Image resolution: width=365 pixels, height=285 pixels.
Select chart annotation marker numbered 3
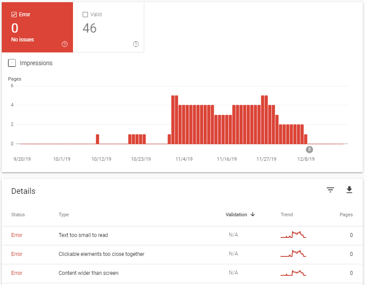click(309, 149)
